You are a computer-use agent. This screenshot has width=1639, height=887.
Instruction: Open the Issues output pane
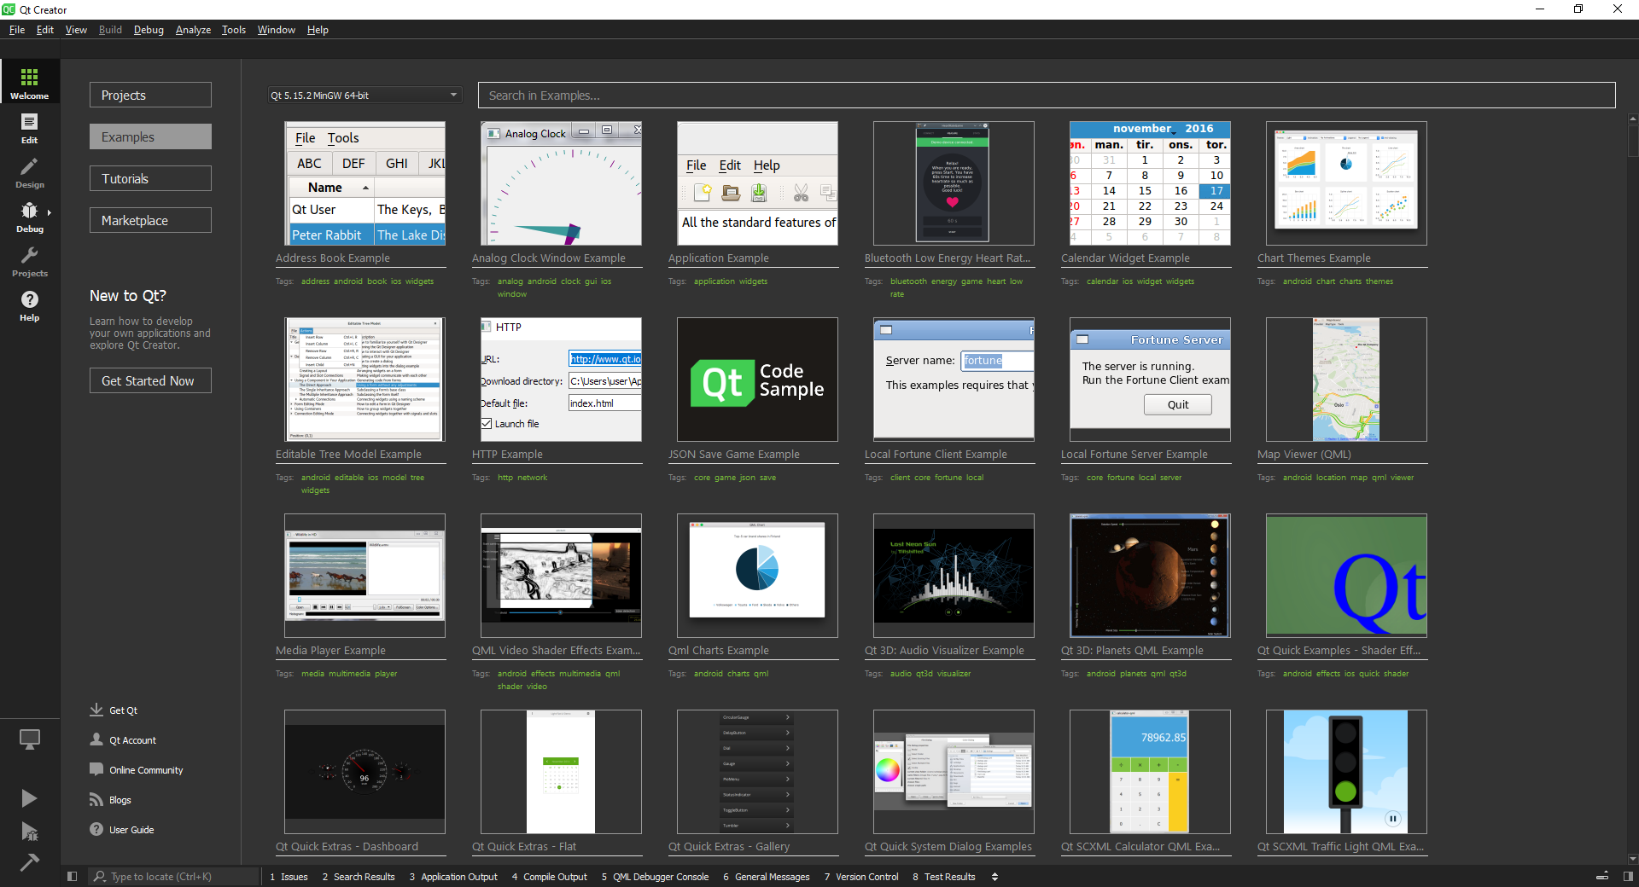(x=289, y=876)
